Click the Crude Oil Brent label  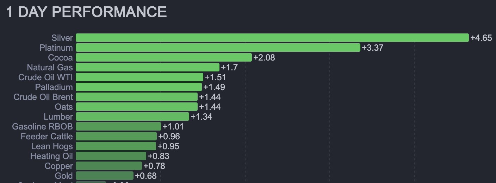[43, 97]
